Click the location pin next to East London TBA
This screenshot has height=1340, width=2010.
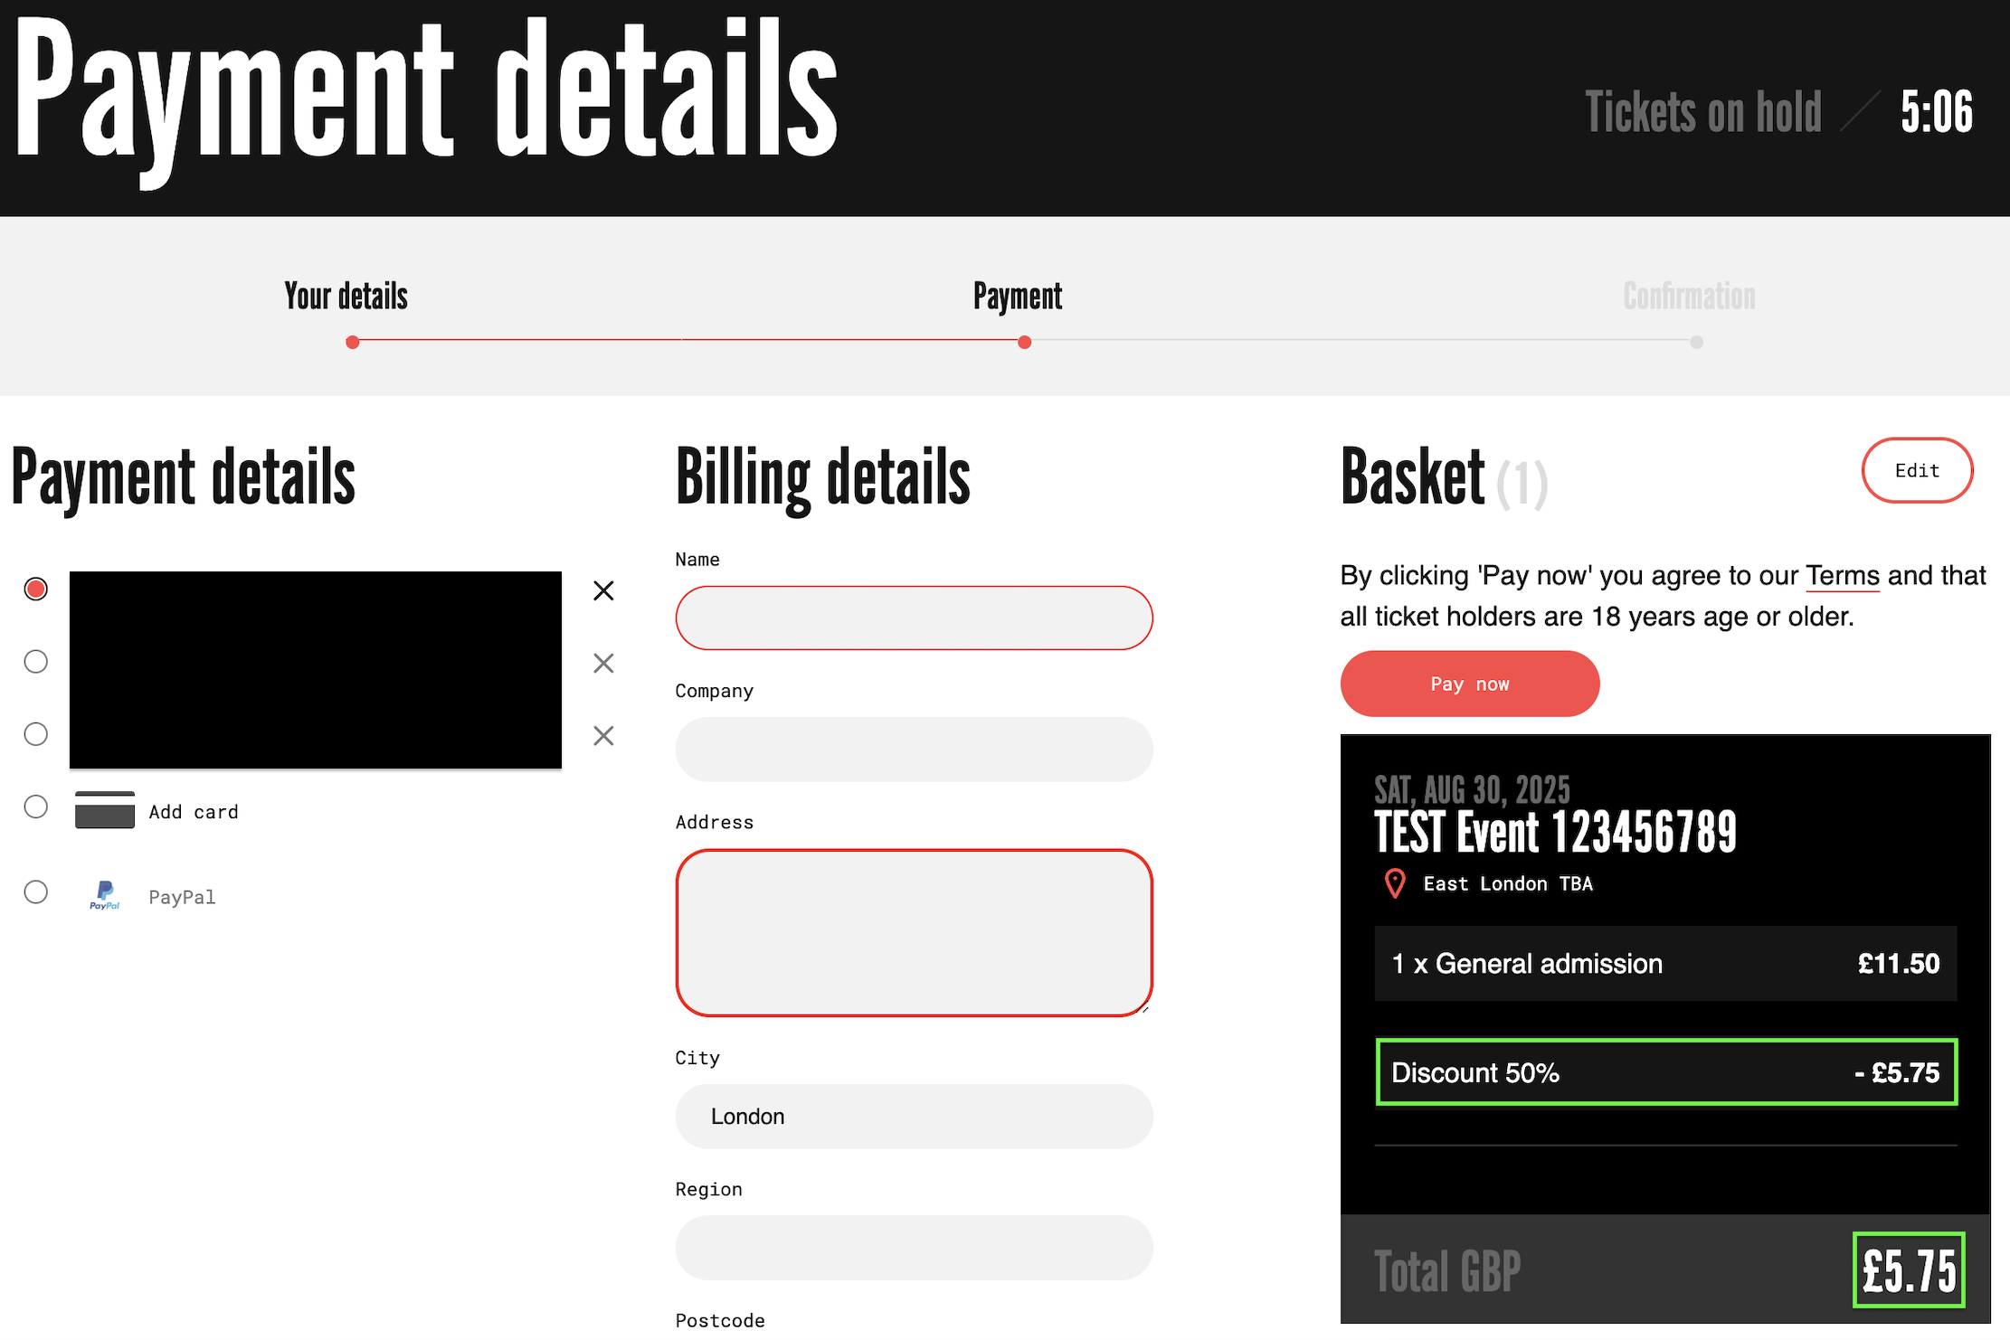pos(1395,883)
